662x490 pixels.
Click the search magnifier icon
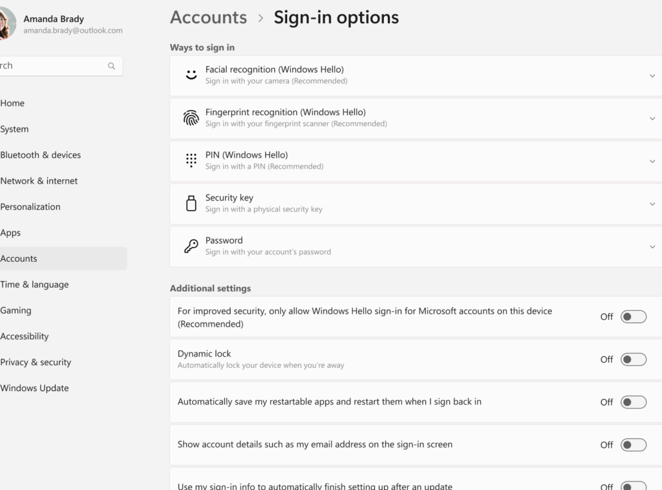(x=111, y=66)
